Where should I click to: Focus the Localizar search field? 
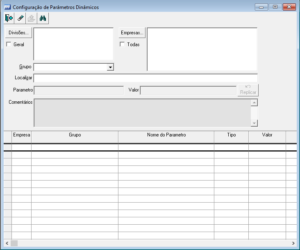145,78
